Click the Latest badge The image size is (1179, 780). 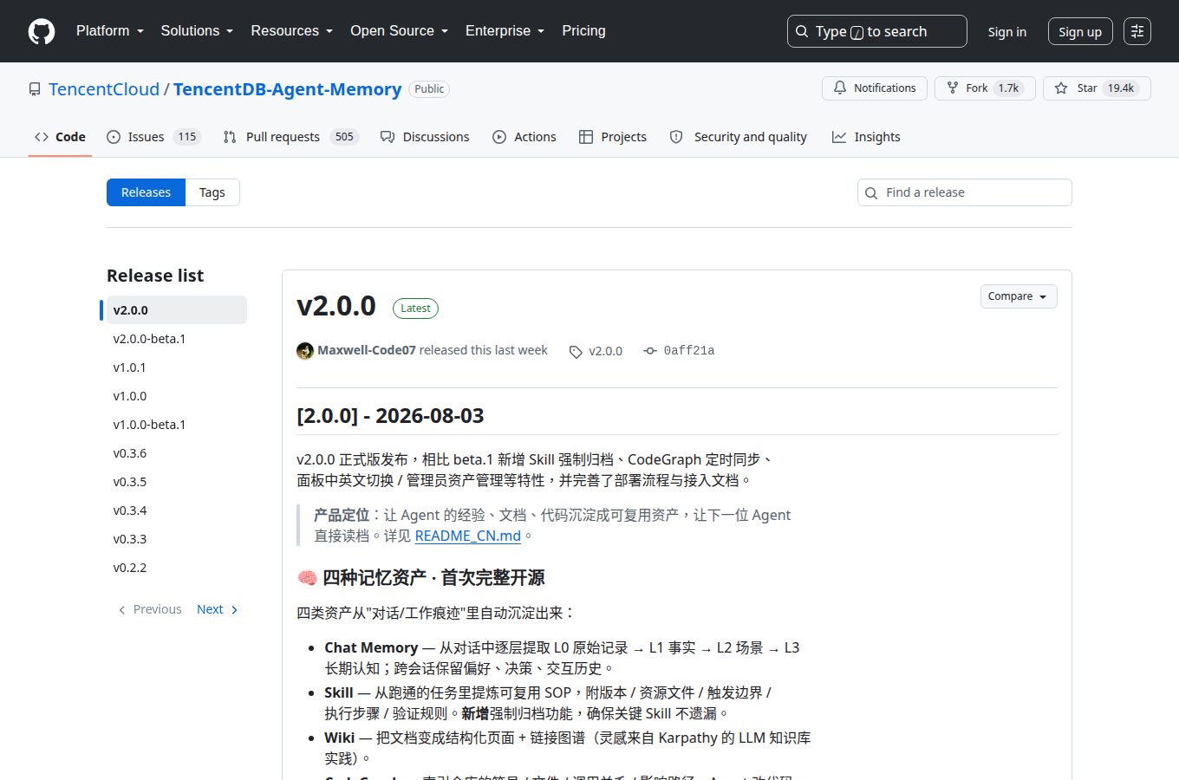pyautogui.click(x=415, y=309)
